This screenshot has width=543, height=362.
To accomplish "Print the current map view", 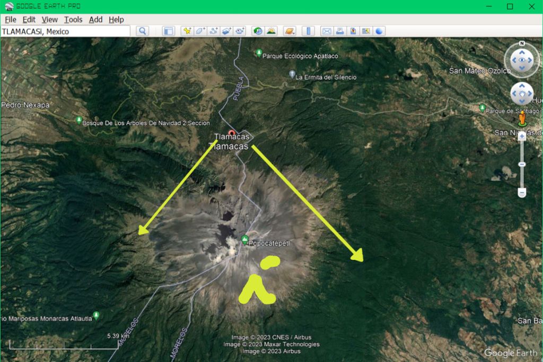I will pos(340,31).
